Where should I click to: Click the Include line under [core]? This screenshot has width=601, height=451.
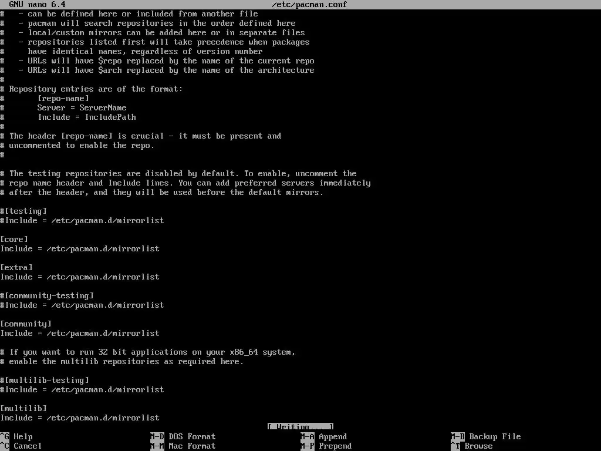click(80, 248)
